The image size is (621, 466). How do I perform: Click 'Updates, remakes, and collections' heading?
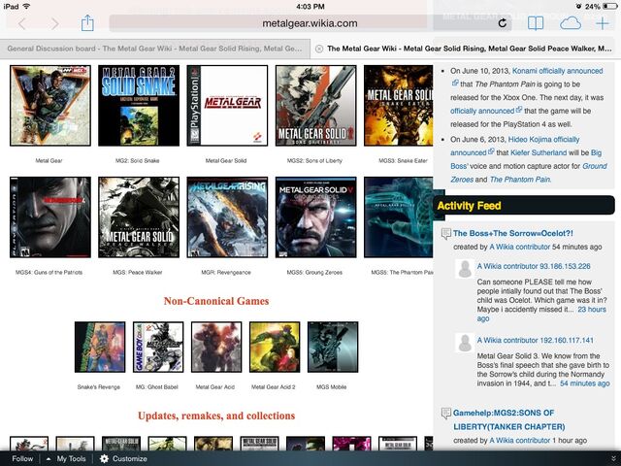click(216, 416)
